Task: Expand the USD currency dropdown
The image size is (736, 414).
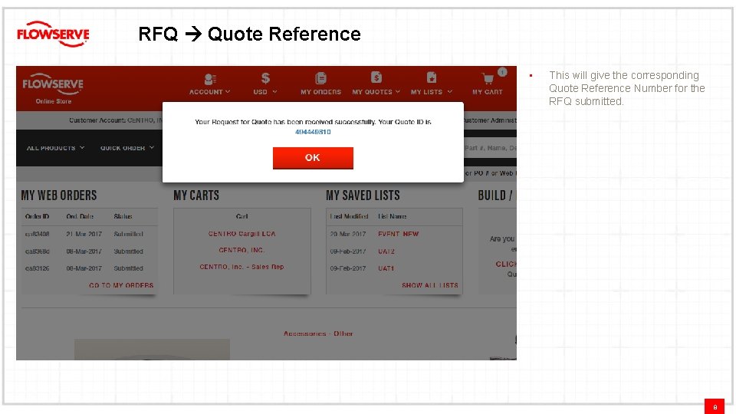Action: coord(265,92)
